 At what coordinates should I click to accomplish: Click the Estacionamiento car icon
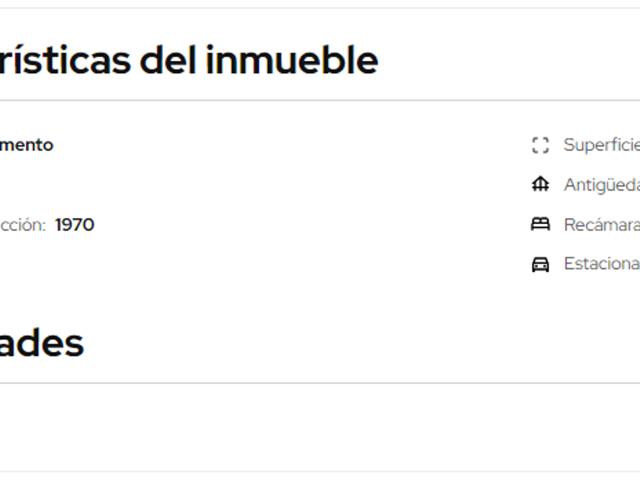pos(540,264)
